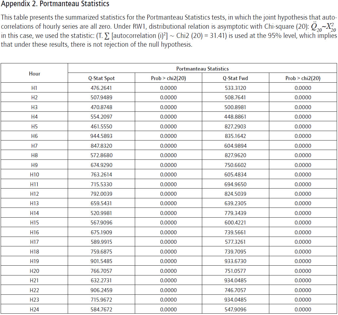Screen dimensions: 338x315
Task: Click the "Prob > chi2(20)" header beside Q-Stat Spot
Action: [x=168, y=78]
